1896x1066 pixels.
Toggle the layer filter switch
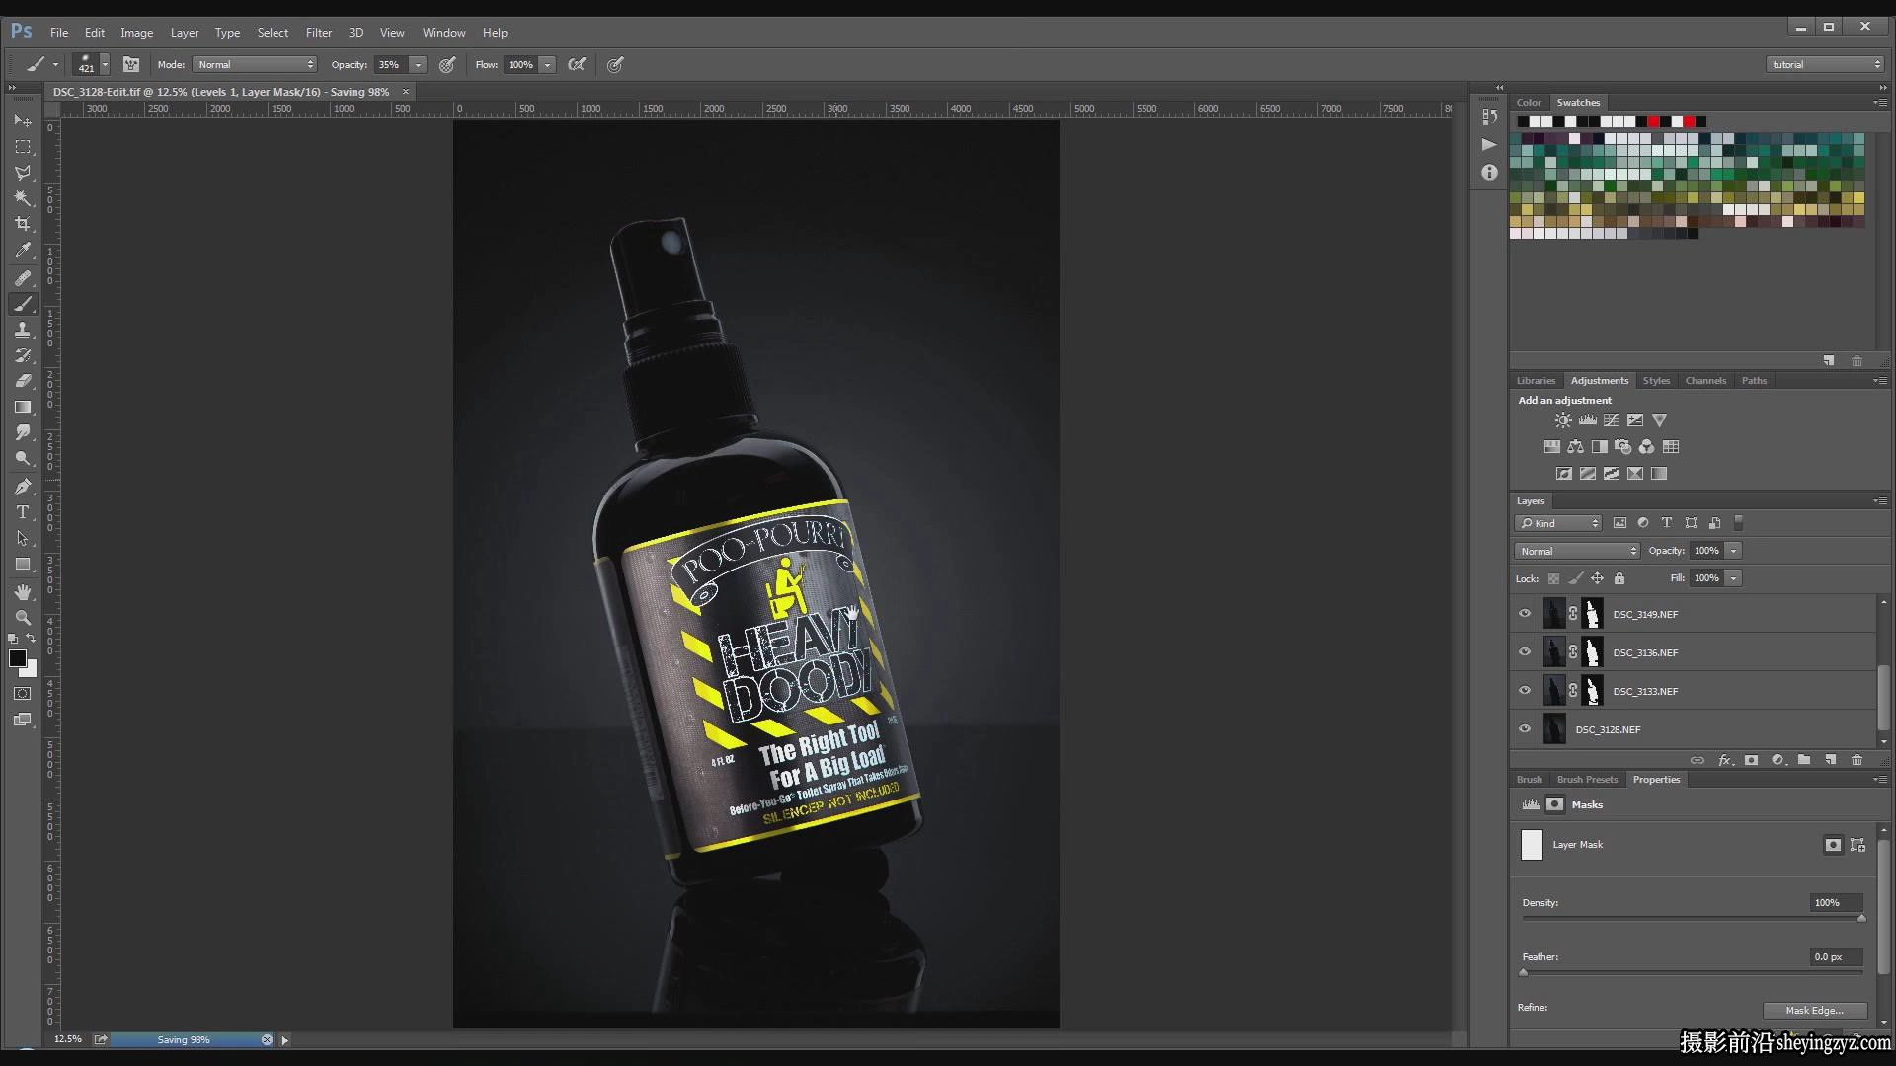click(x=1739, y=523)
